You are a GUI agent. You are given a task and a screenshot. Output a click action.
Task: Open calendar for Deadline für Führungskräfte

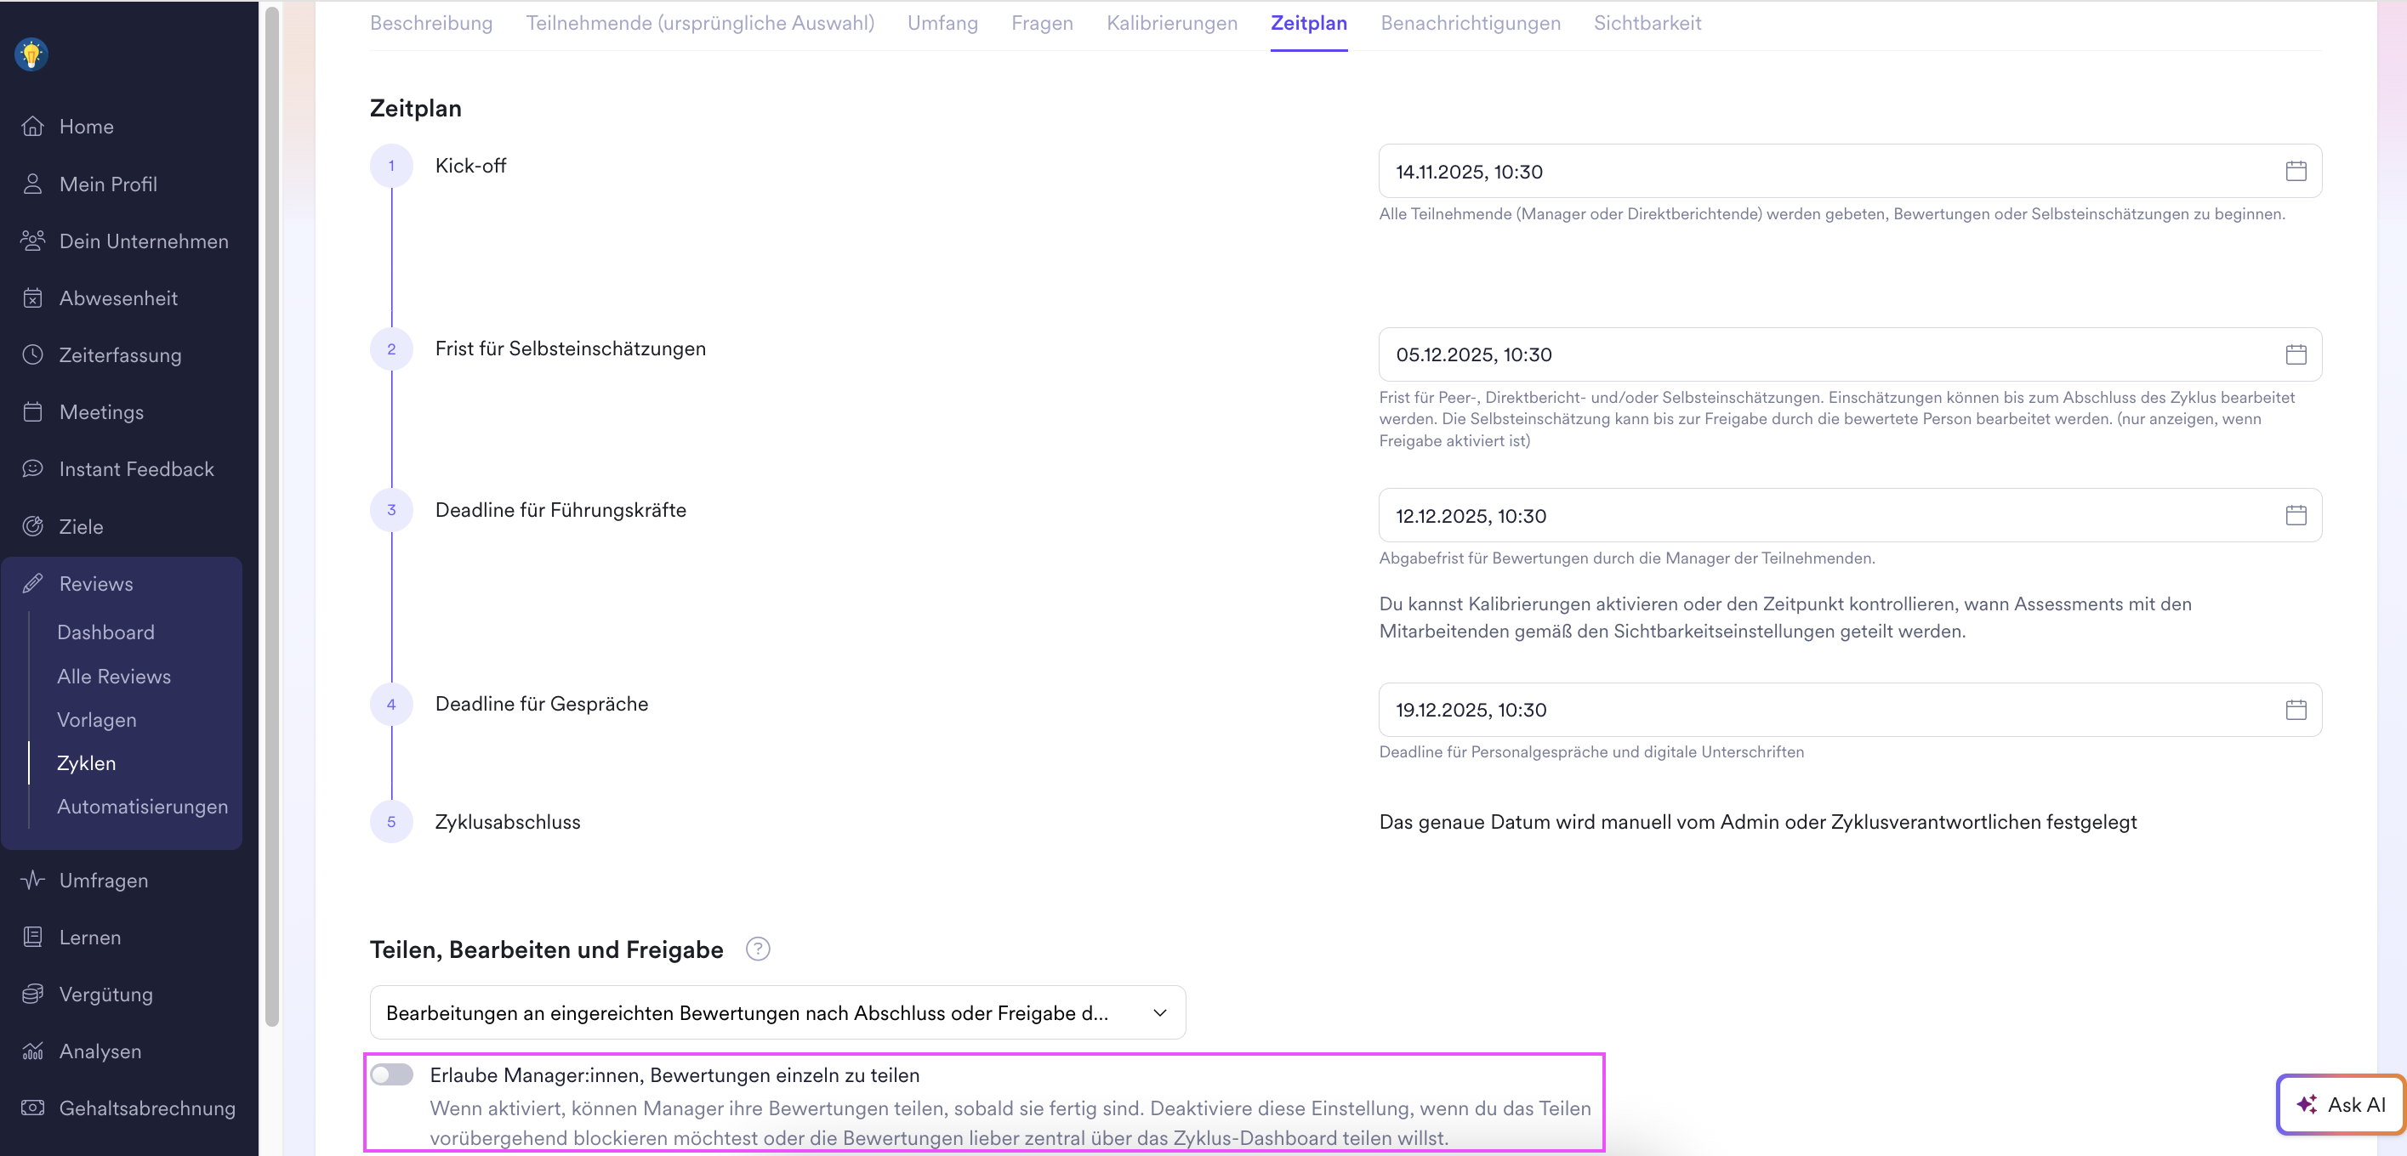pyautogui.click(x=2295, y=515)
